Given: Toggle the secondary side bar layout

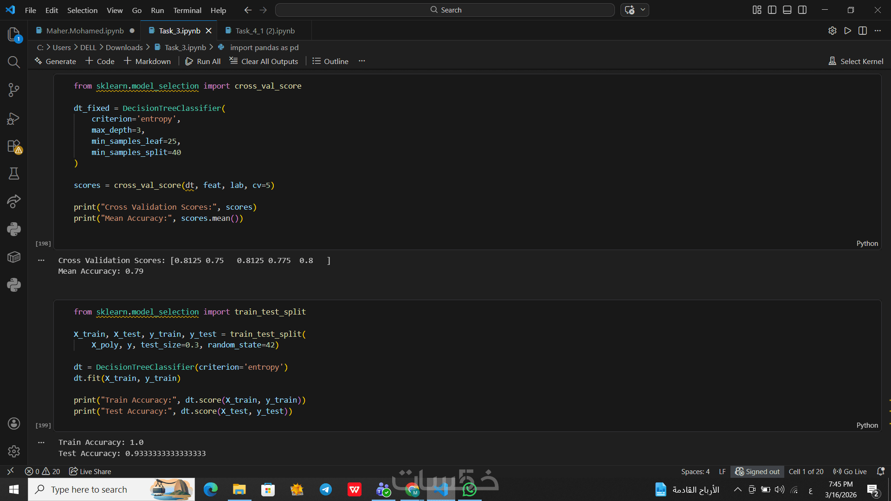Looking at the screenshot, I should 802,10.
